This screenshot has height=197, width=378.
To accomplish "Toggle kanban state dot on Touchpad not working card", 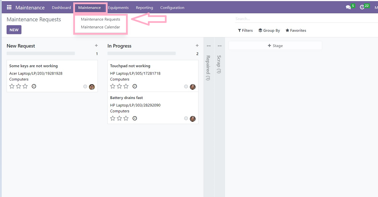I will (186, 87).
